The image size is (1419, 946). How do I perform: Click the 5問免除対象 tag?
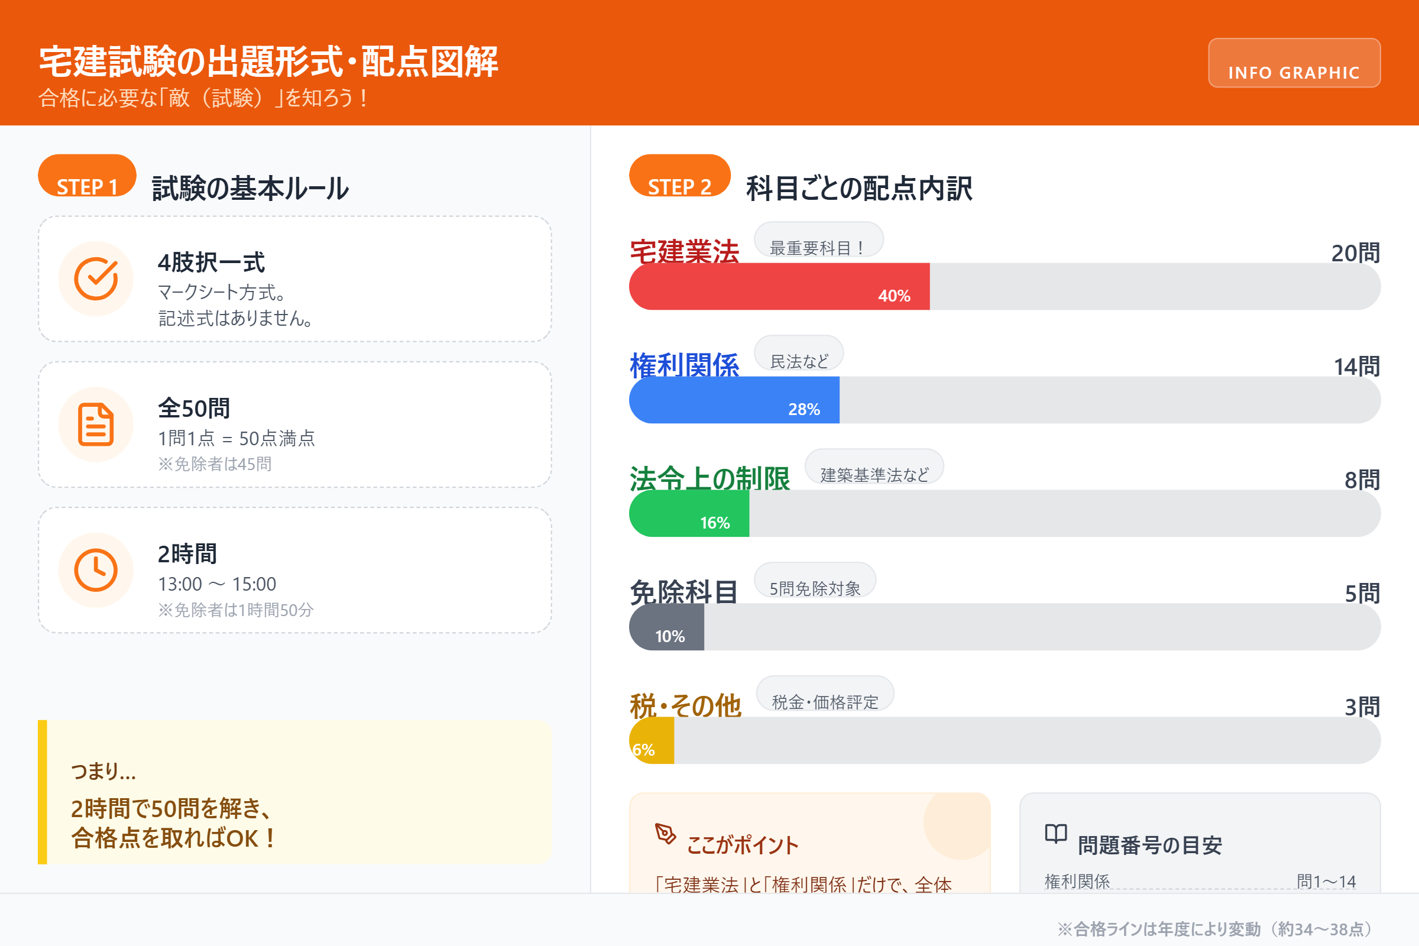(815, 581)
